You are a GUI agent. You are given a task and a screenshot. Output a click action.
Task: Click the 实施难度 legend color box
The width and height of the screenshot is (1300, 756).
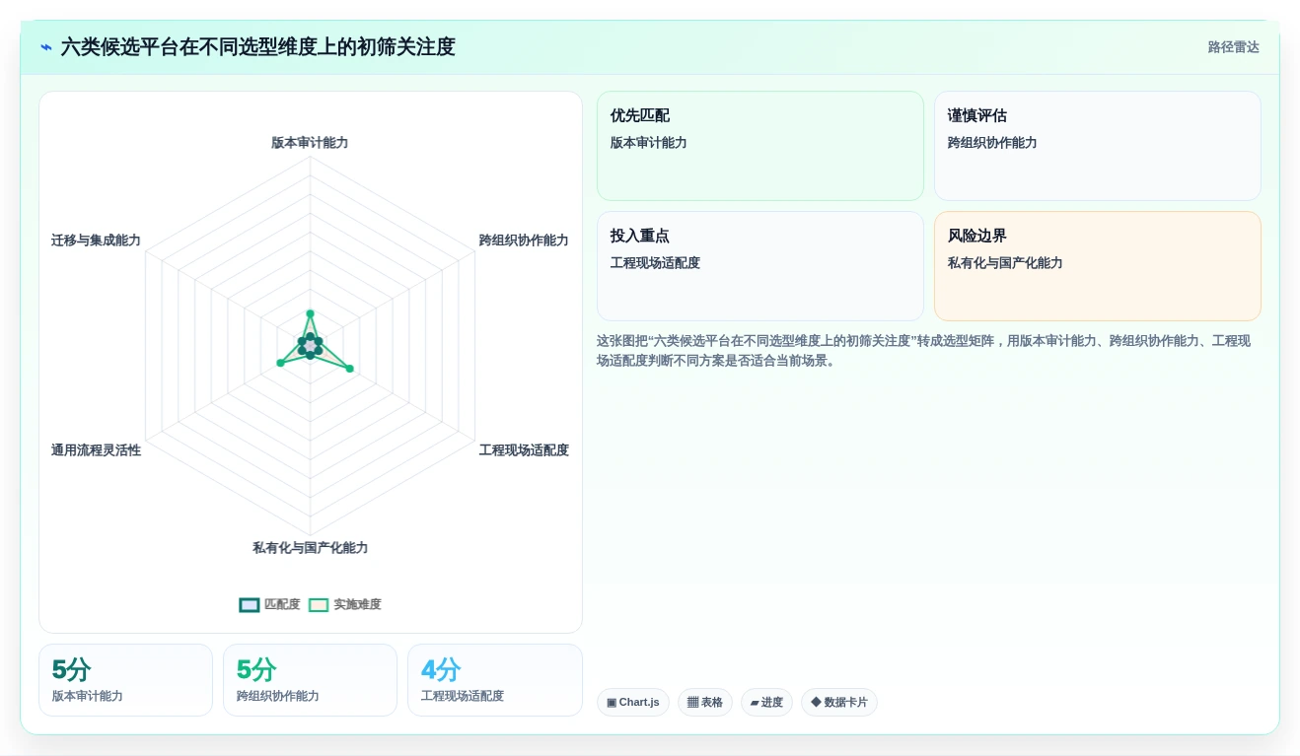(319, 605)
